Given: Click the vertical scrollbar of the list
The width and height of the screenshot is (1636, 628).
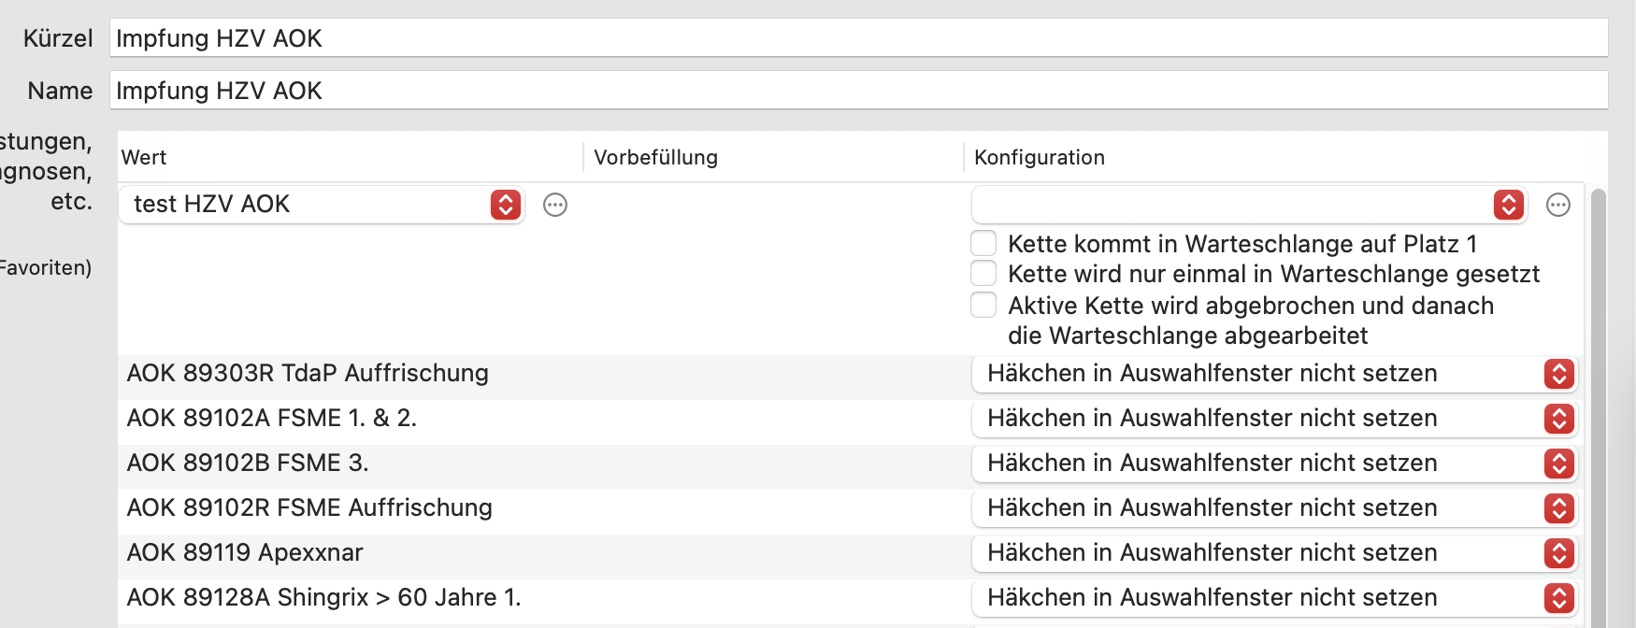Looking at the screenshot, I should click(1599, 407).
